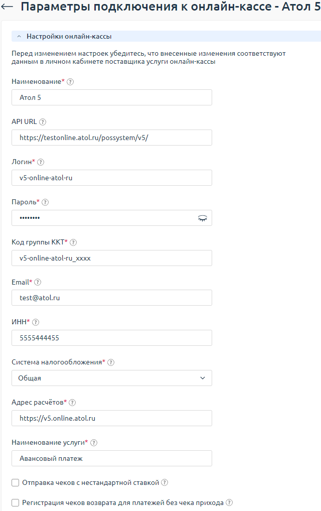Click the ИНН input field
Screen dimensions: 321x511
tap(111, 338)
